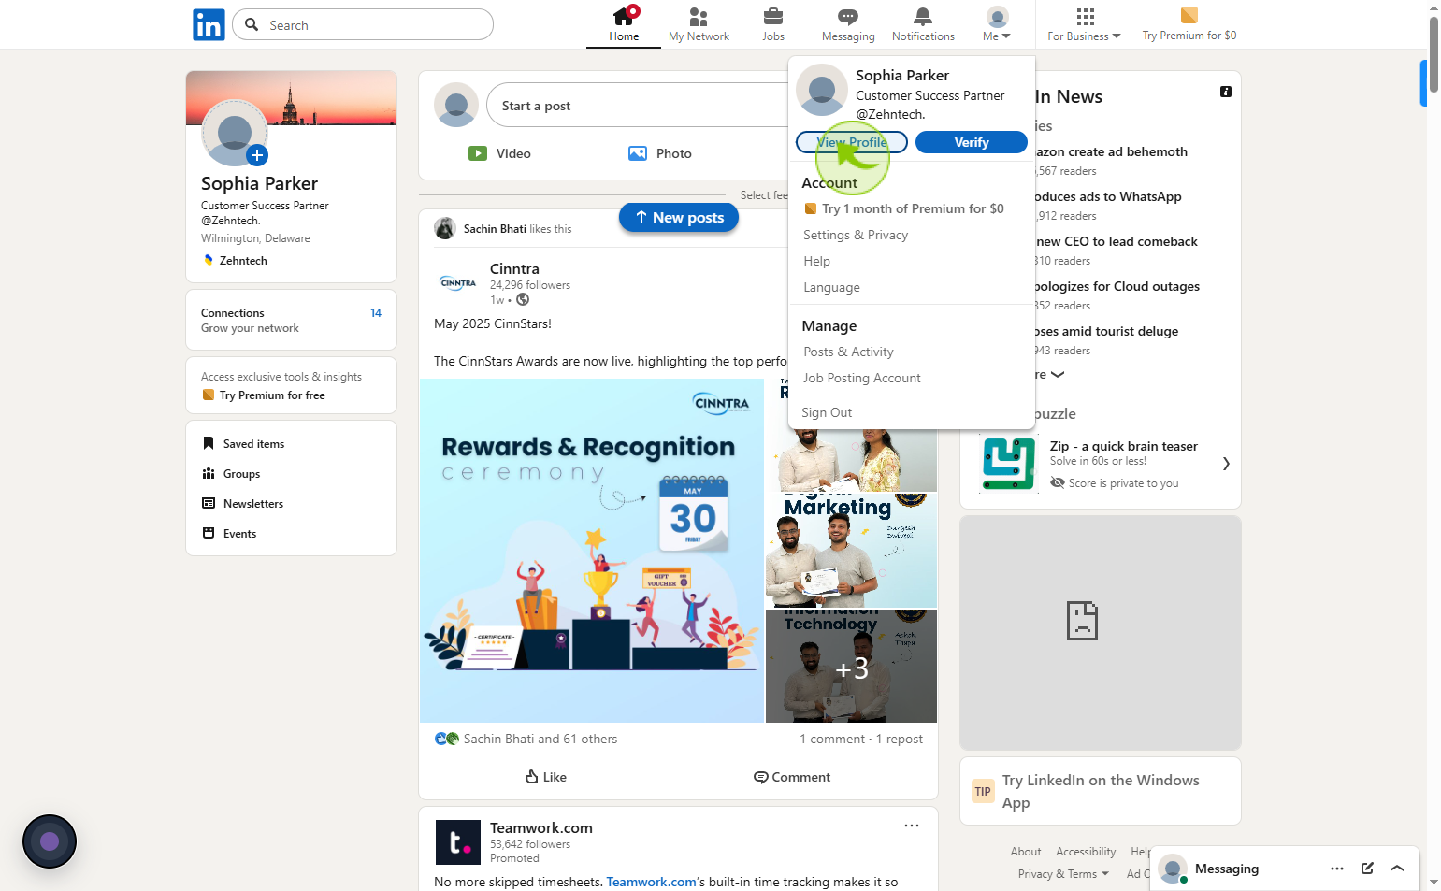Open Zehntech company link

243,261
